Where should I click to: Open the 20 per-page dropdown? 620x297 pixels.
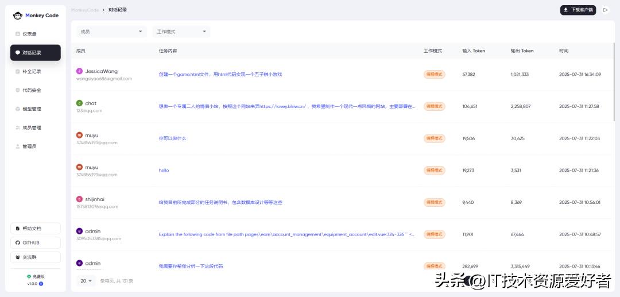(x=86, y=281)
